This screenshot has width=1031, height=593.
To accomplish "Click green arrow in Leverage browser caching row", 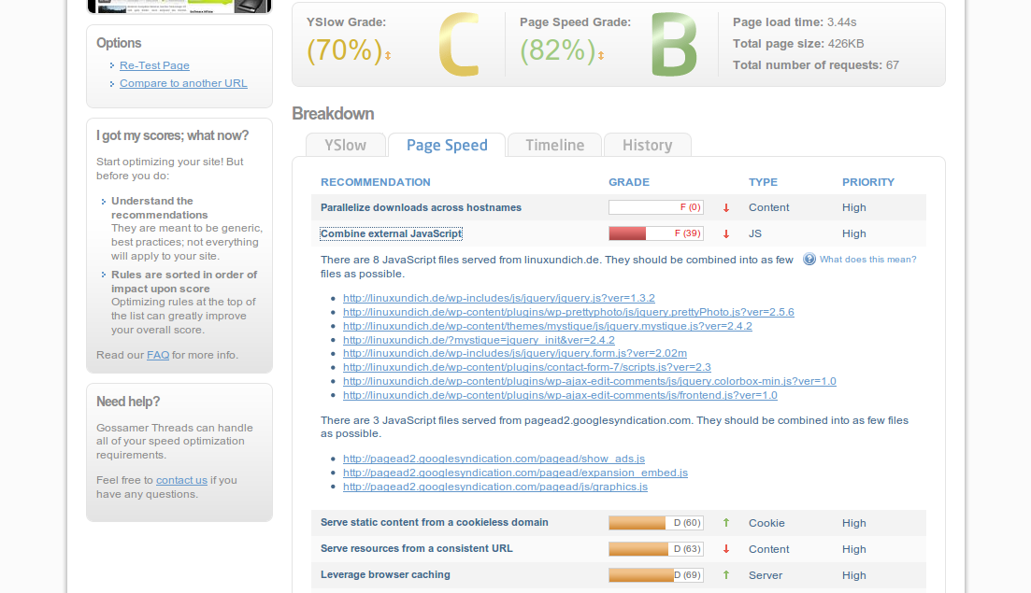I will 725,575.
